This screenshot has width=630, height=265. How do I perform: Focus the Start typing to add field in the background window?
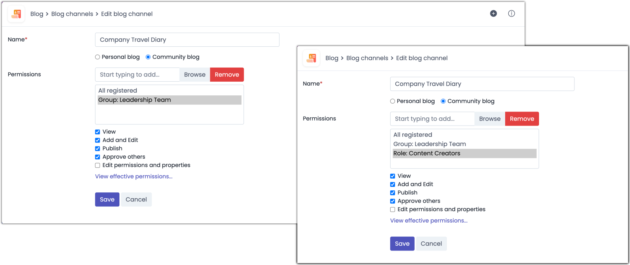point(137,75)
